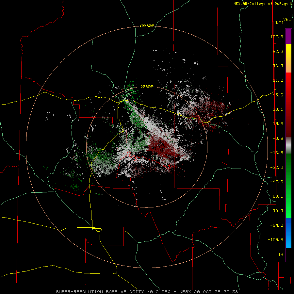Select the 45.6 velocity scale value

click(278, 95)
